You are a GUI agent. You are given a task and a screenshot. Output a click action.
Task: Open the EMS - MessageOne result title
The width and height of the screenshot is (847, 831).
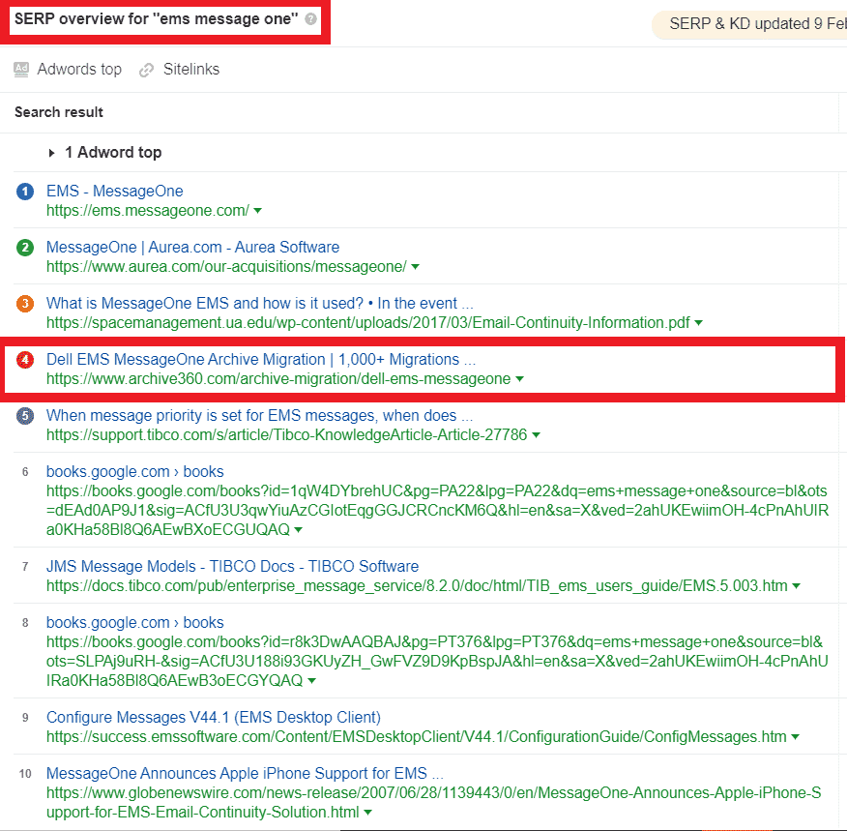pyautogui.click(x=114, y=191)
